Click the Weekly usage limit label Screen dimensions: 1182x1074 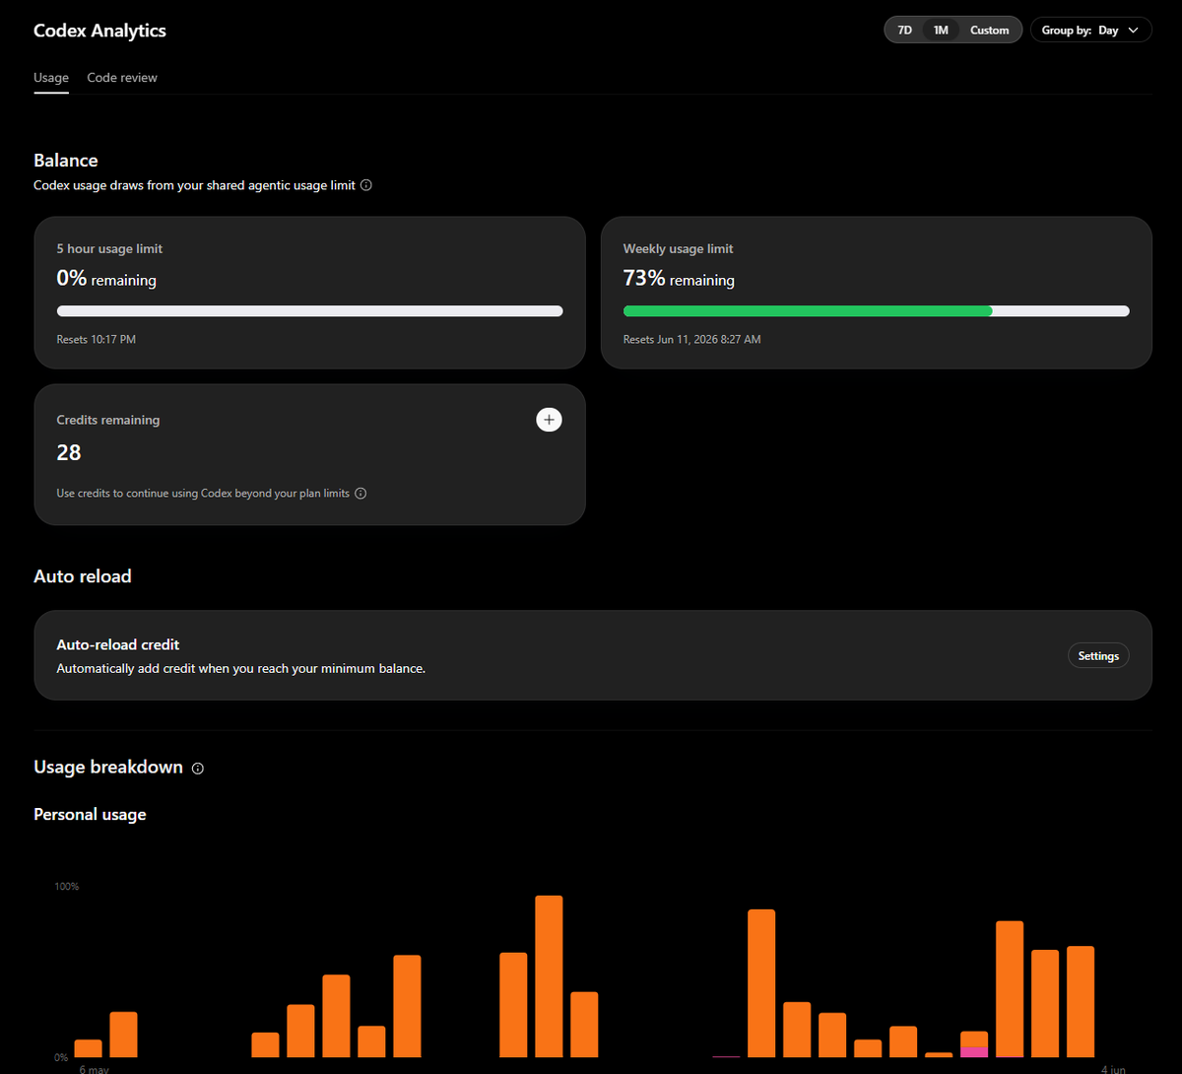click(679, 249)
